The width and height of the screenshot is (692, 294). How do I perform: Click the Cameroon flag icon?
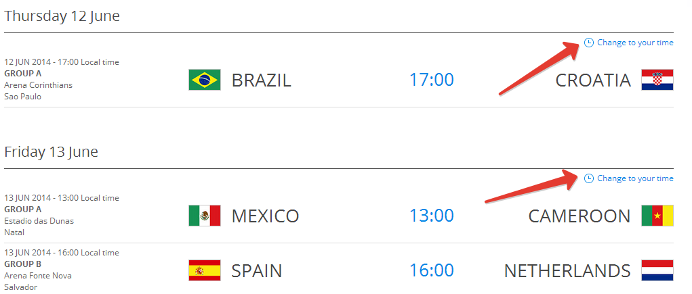[x=657, y=216]
